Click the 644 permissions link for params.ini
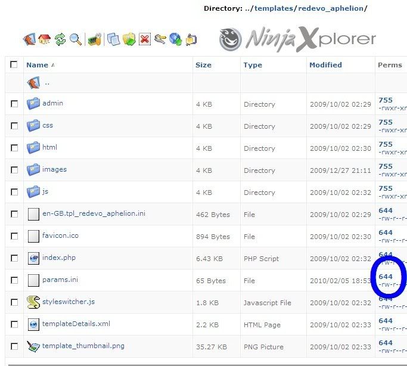The height and width of the screenshot is (366, 407). click(x=386, y=277)
